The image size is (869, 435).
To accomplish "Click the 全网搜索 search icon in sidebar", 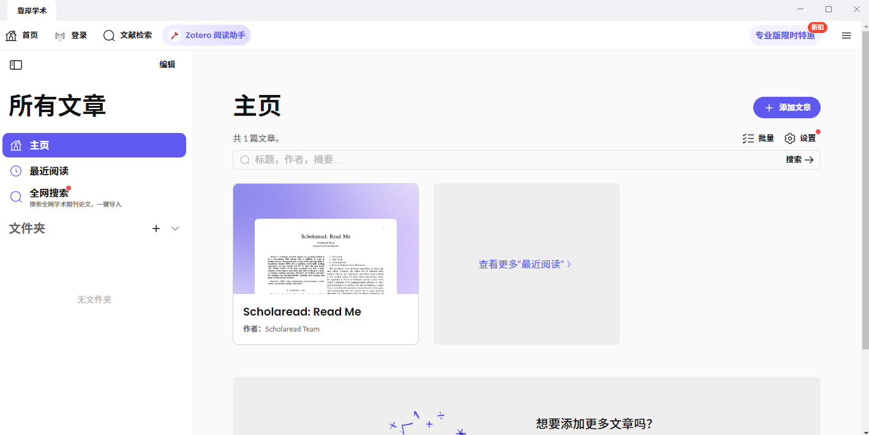I will click(16, 197).
